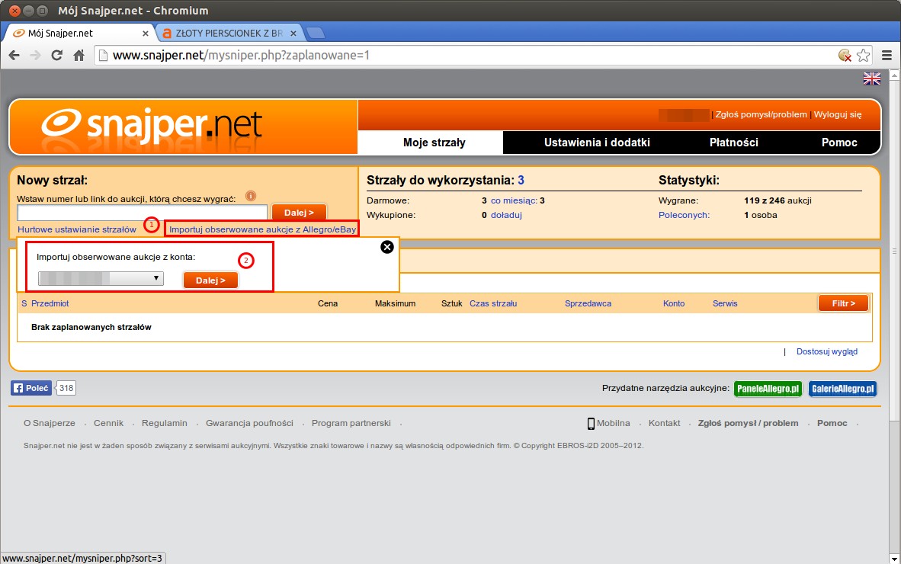Screen dimensions: 901x564
Task: Open the GalerieAllegro.pl tool badge
Action: point(842,389)
